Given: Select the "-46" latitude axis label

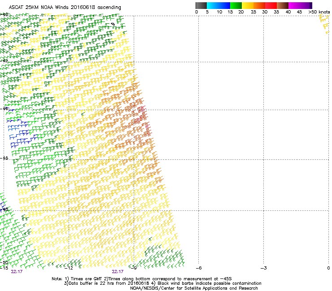Looking at the screenshot, I should (x=4, y=158).
